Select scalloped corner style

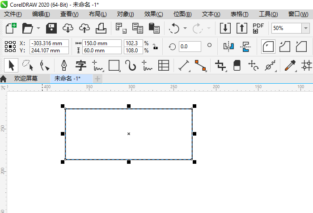285,47
